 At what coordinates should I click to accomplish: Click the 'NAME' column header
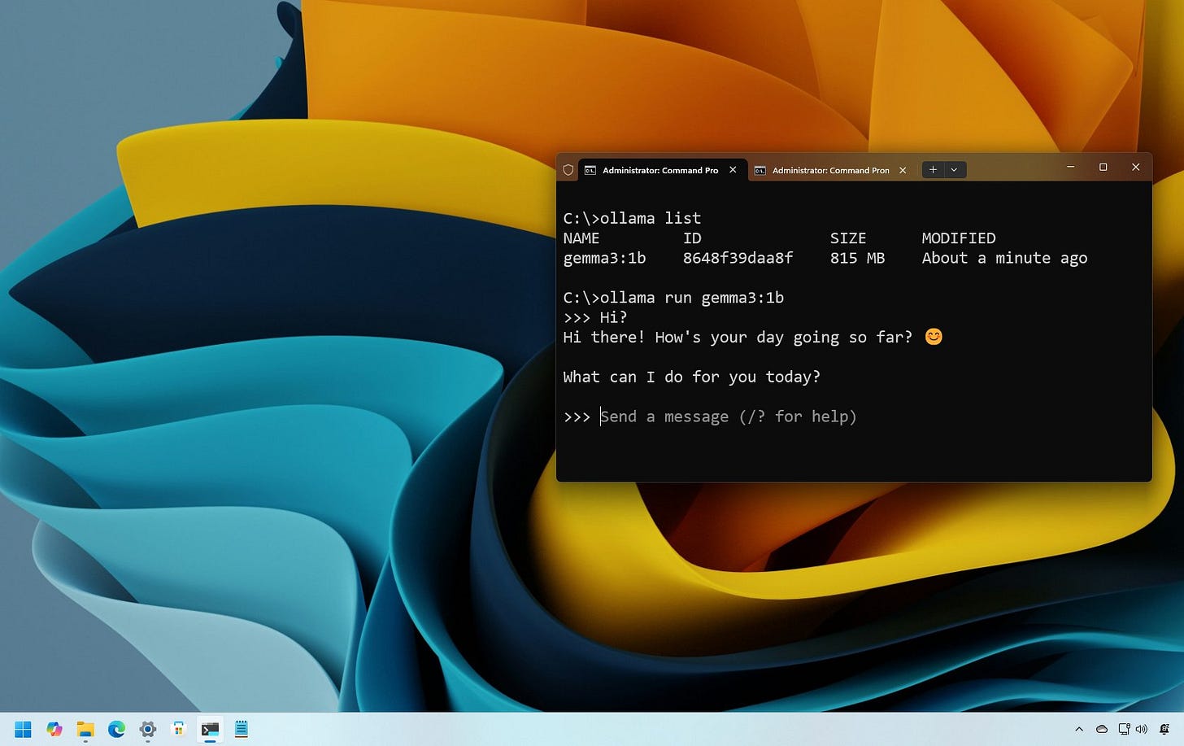click(581, 238)
